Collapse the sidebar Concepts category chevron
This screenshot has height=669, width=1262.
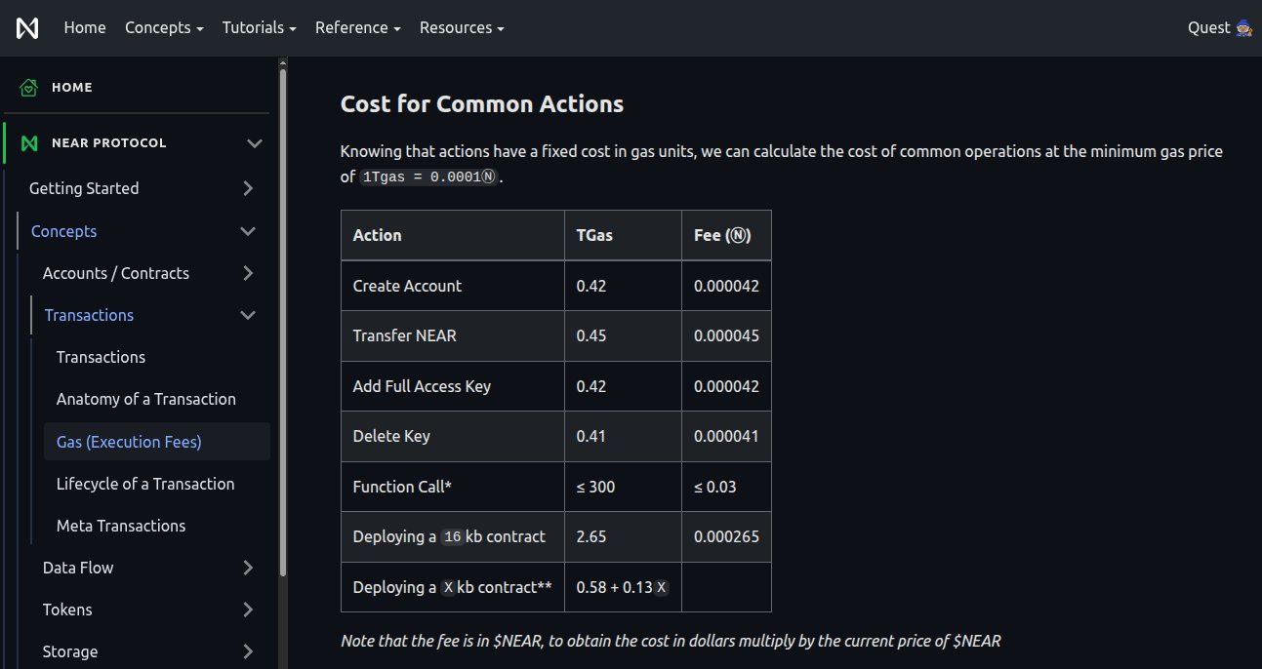click(x=248, y=231)
